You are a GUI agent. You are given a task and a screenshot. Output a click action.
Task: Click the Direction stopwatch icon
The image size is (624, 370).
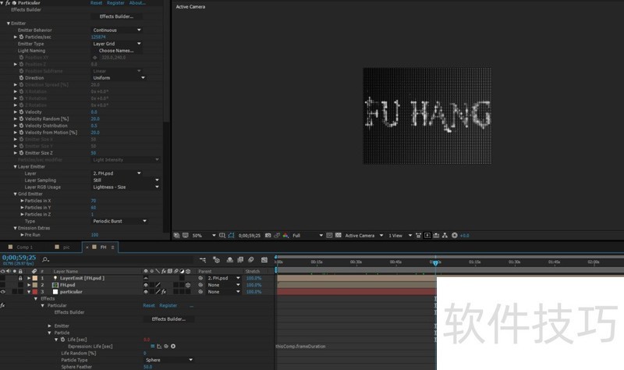(x=21, y=78)
